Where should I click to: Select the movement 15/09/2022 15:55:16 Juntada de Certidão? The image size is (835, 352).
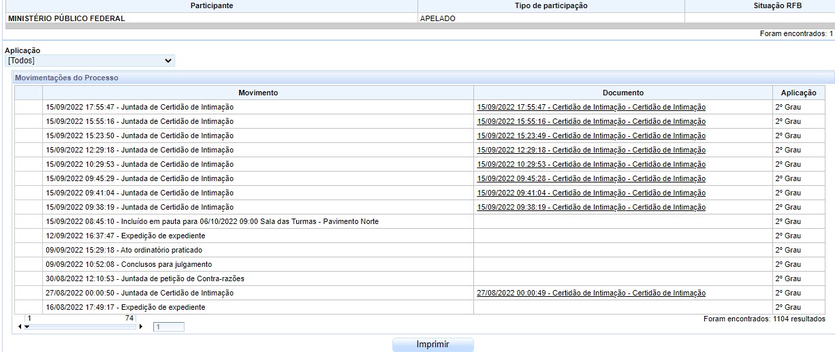coord(258,122)
